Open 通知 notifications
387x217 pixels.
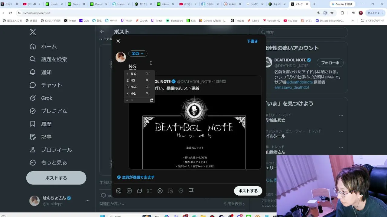[x=41, y=72]
